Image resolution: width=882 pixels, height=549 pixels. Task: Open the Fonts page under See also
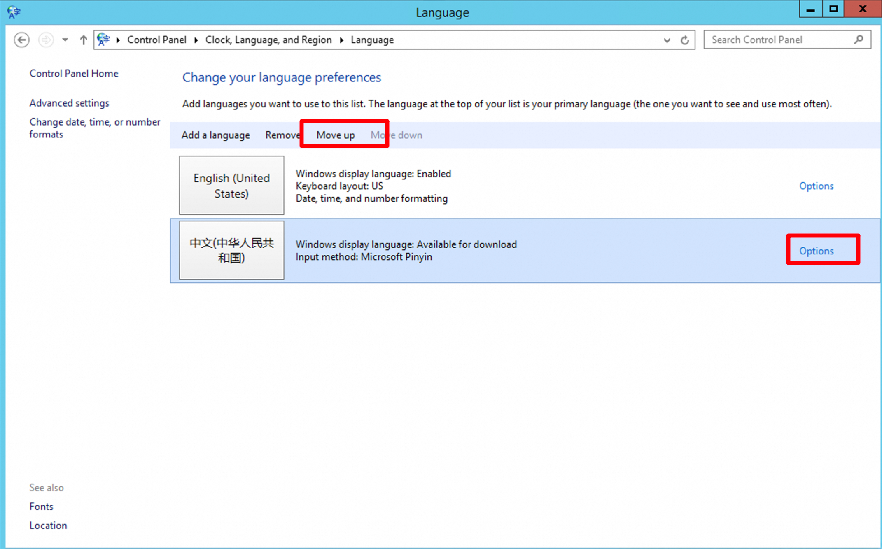point(41,506)
